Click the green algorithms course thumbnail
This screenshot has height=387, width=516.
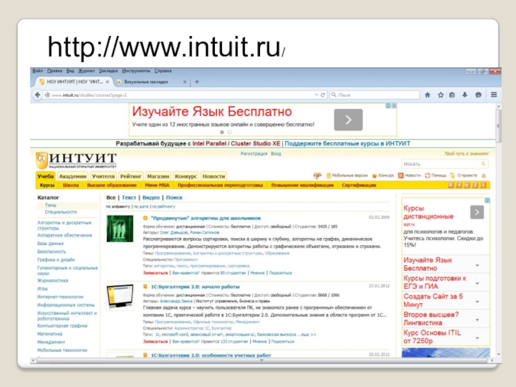(x=119, y=229)
